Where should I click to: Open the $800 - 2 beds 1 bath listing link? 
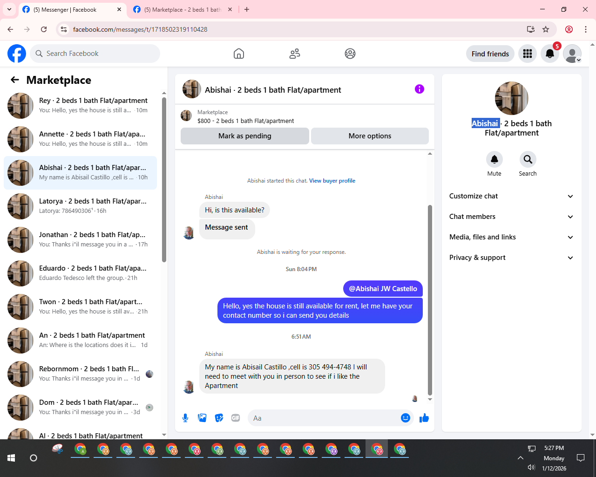pos(245,121)
